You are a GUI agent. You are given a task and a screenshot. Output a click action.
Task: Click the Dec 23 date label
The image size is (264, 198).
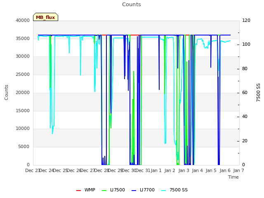point(33,170)
